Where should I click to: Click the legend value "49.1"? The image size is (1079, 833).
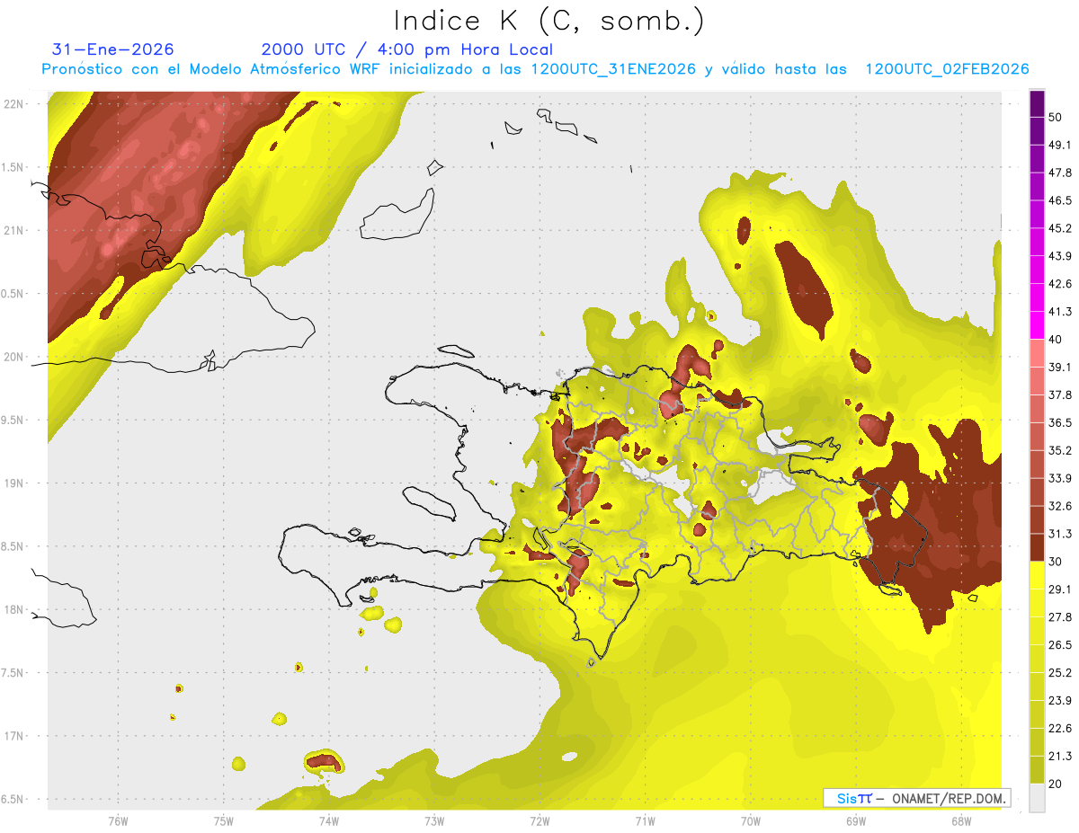point(1060,145)
